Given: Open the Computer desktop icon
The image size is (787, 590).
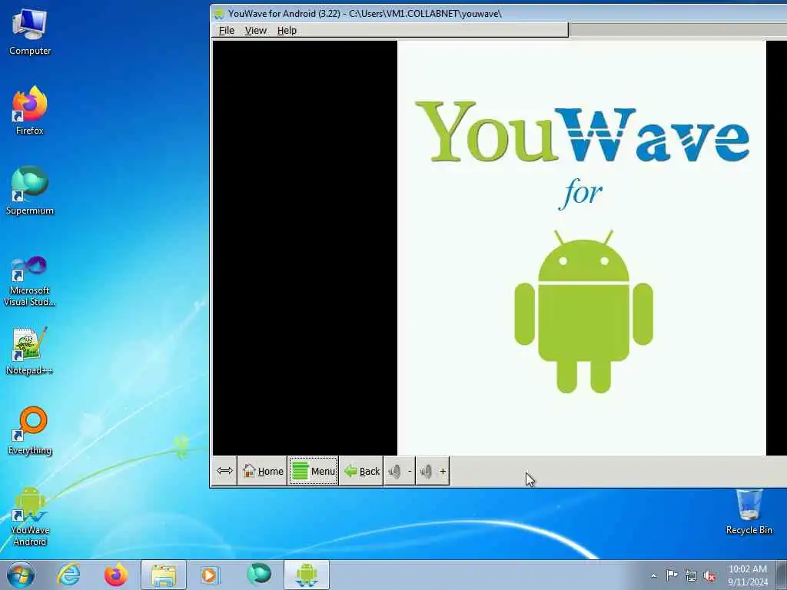Looking at the screenshot, I should pos(30,32).
